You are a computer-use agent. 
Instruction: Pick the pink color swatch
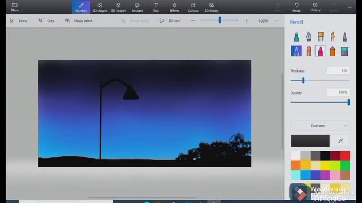click(335, 175)
